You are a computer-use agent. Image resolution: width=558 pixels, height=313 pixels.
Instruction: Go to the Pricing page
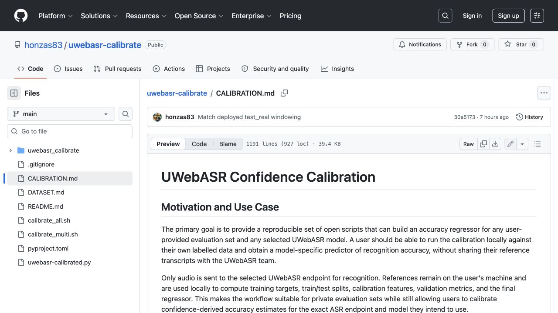click(290, 16)
